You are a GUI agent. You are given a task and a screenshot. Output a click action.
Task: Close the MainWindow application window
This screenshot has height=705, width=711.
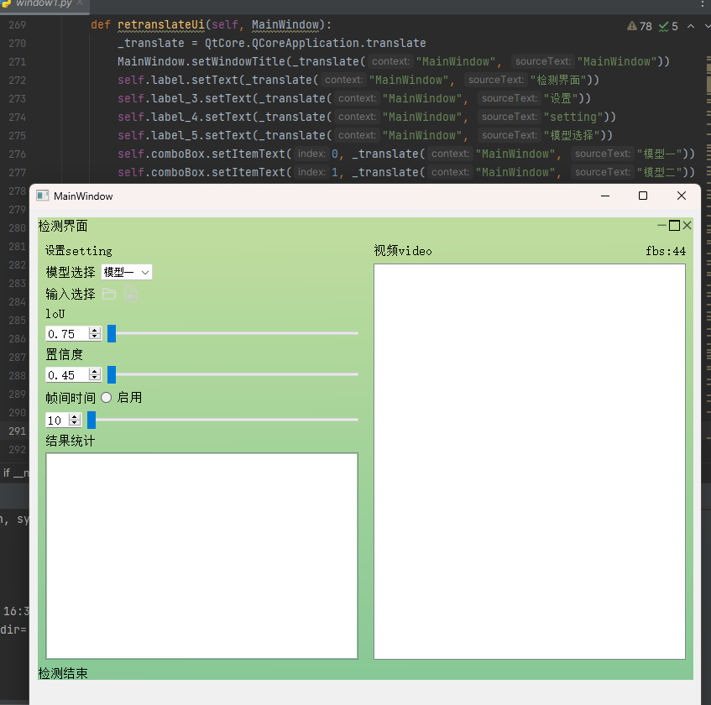point(681,196)
